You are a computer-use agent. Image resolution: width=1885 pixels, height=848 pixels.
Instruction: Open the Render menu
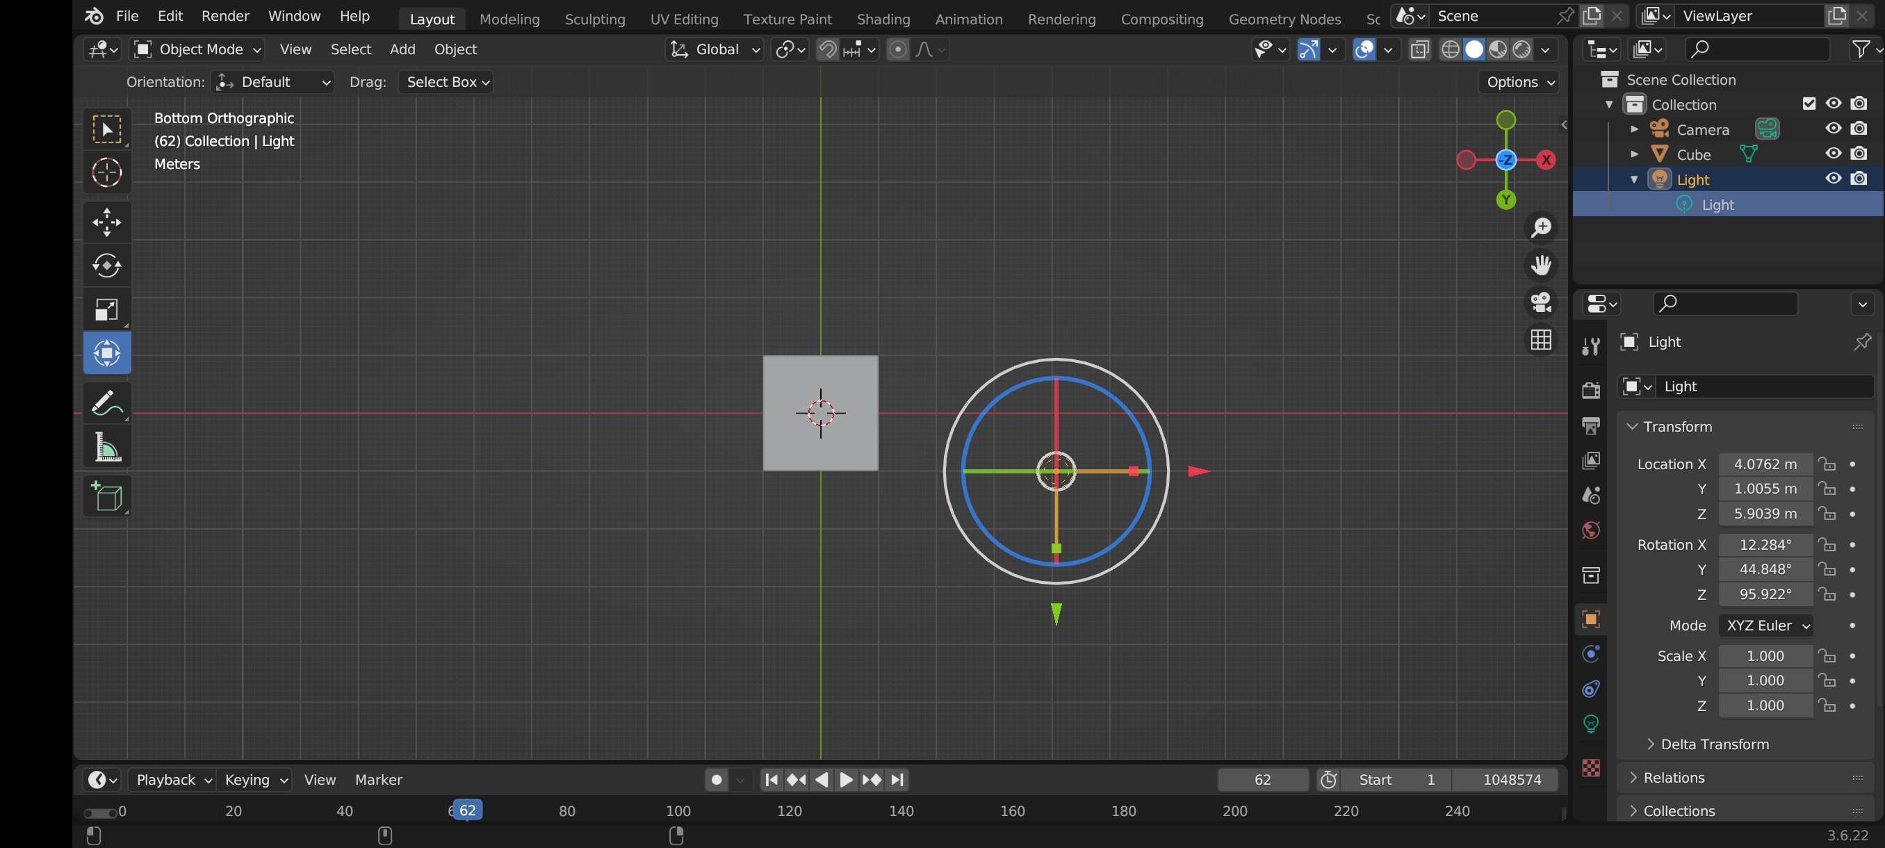[225, 16]
